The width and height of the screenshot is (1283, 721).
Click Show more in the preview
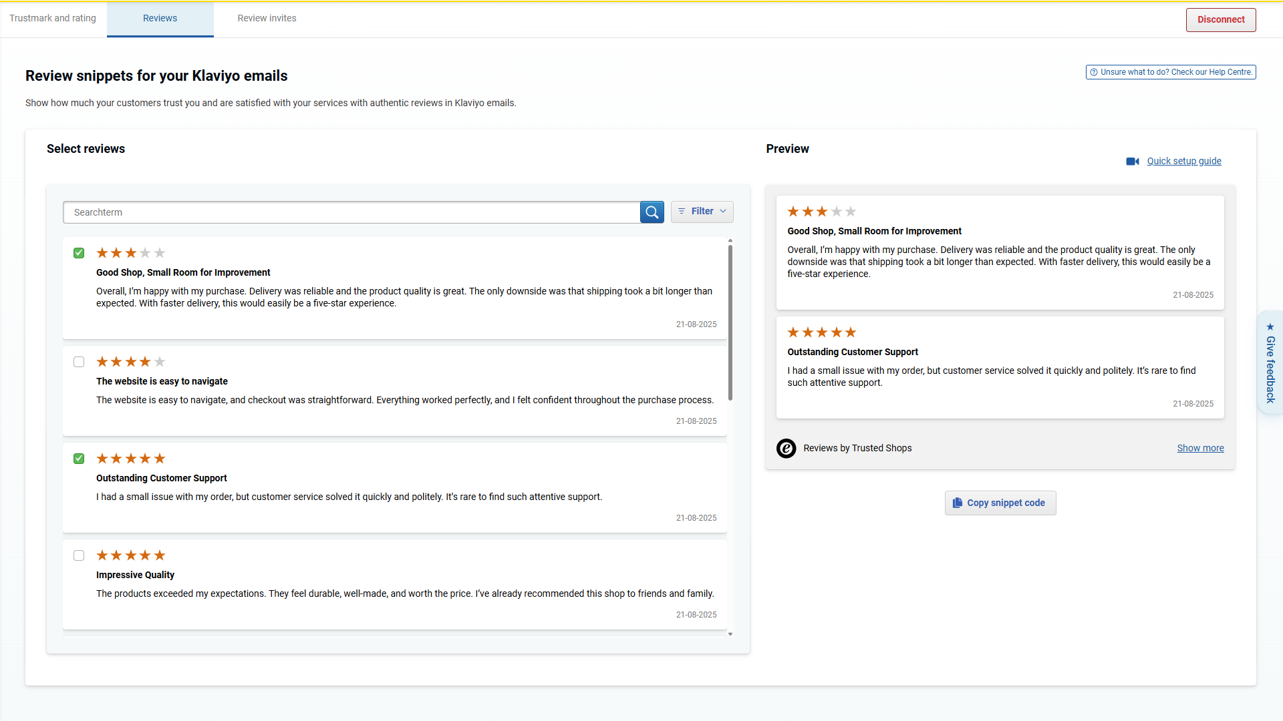(1200, 448)
